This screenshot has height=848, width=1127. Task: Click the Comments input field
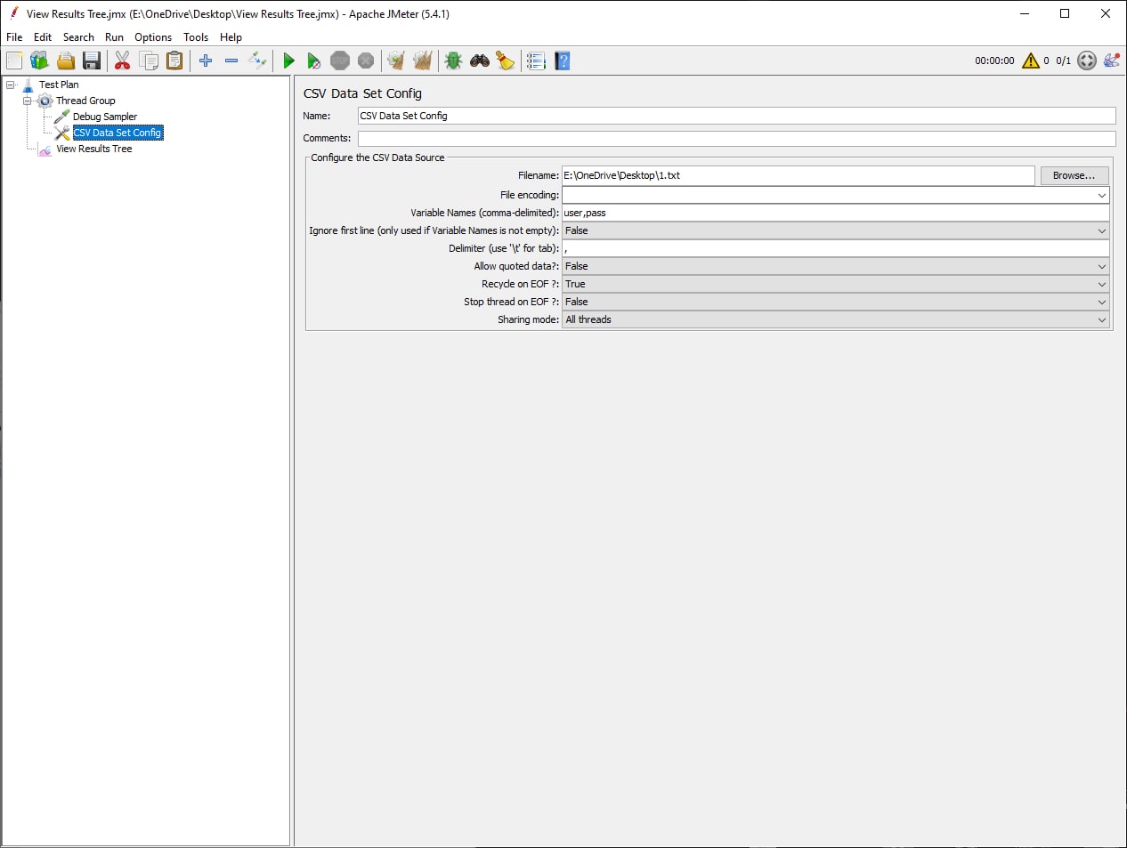pos(736,138)
